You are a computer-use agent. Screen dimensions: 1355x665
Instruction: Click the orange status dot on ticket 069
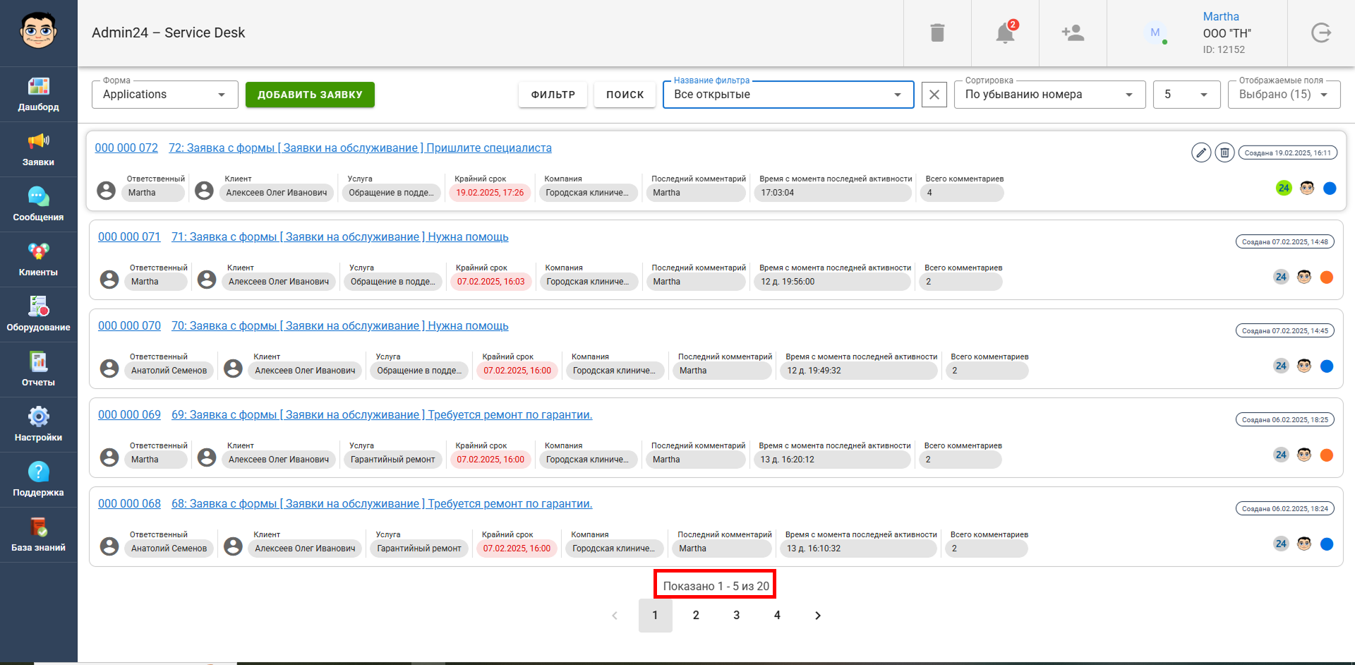(1327, 455)
